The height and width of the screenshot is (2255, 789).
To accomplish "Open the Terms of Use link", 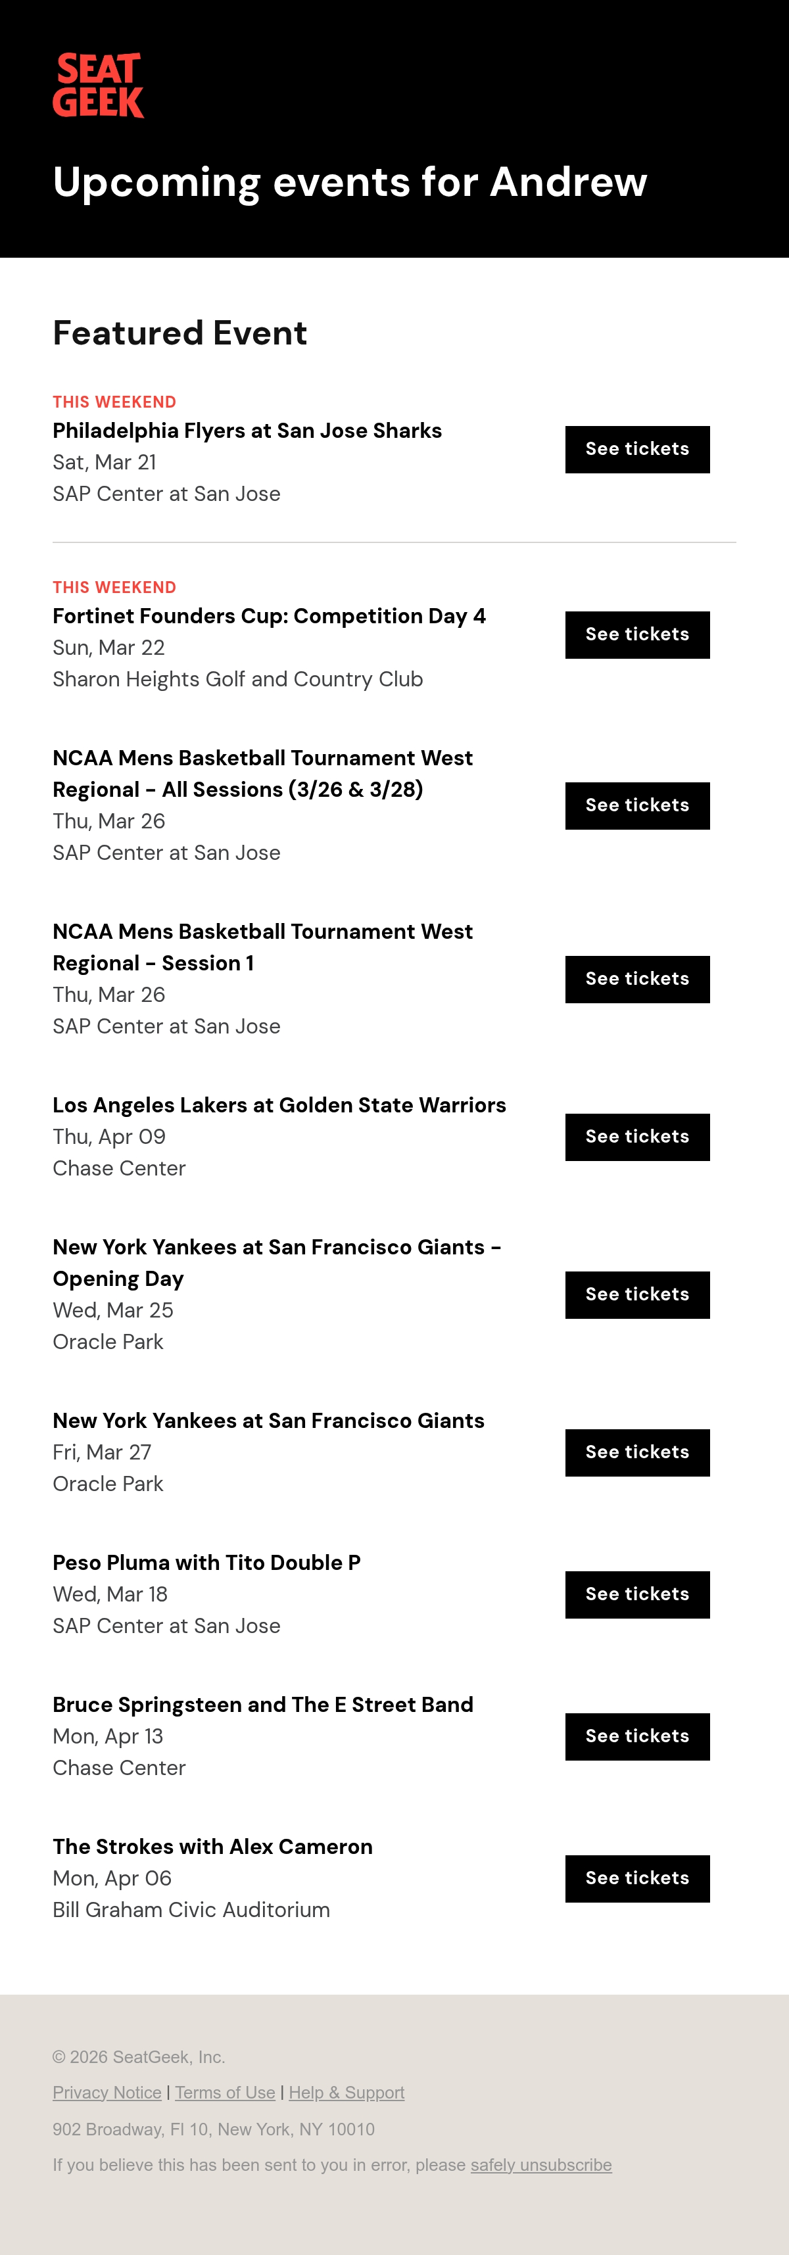I will click(x=225, y=2092).
